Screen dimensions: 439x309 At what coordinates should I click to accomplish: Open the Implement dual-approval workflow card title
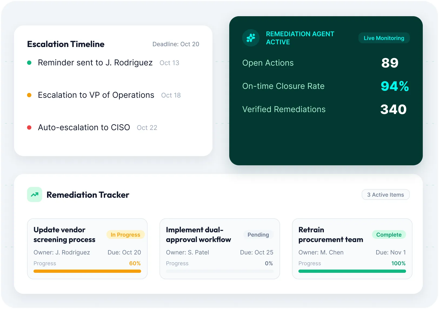198,235
